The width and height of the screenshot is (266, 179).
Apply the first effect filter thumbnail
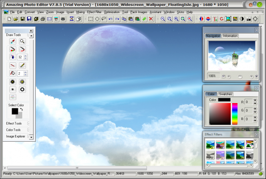[210, 145]
